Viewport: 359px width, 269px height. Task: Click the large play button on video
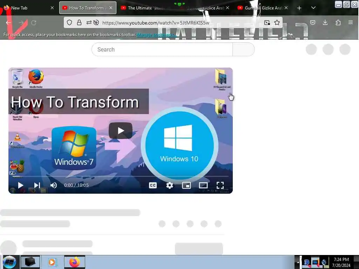click(x=121, y=131)
